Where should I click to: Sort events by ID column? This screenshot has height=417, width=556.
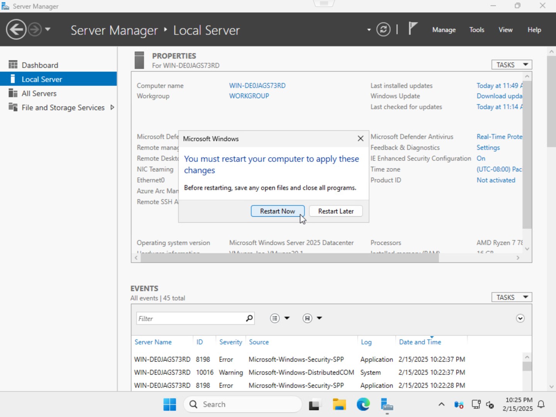tap(199, 342)
